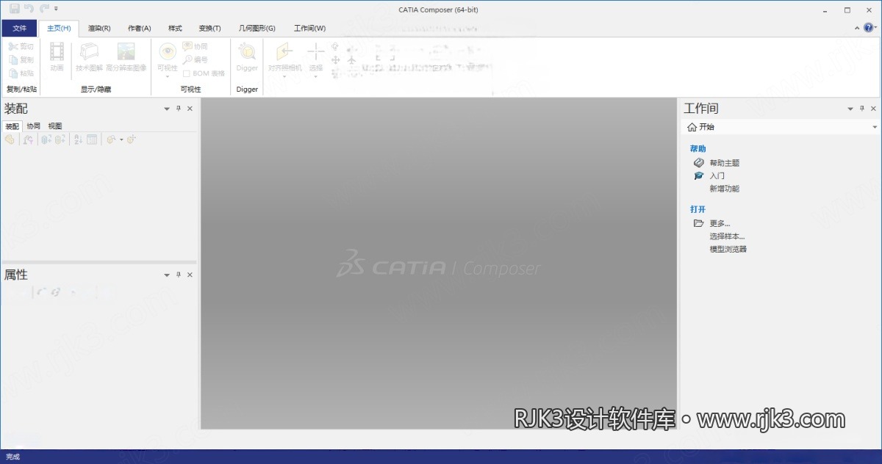Open the 入门 getting started link

pos(717,176)
